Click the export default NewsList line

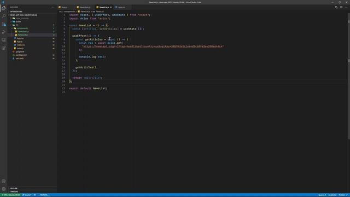pyautogui.click(x=88, y=89)
